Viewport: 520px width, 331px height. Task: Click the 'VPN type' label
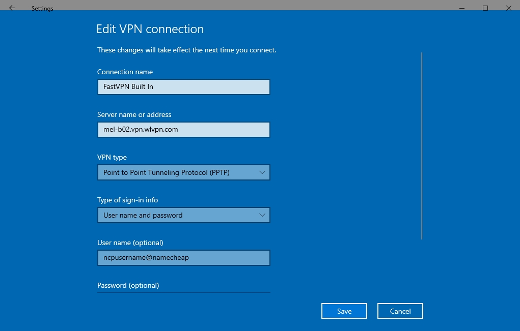[112, 157]
